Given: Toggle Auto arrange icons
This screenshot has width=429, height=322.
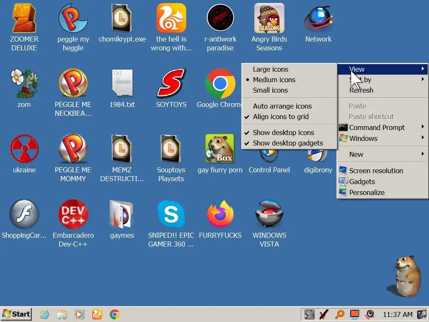Looking at the screenshot, I should pyautogui.click(x=289, y=106).
